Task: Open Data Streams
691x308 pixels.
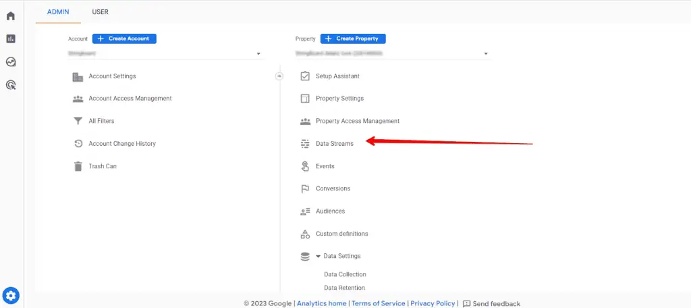Action: [335, 143]
